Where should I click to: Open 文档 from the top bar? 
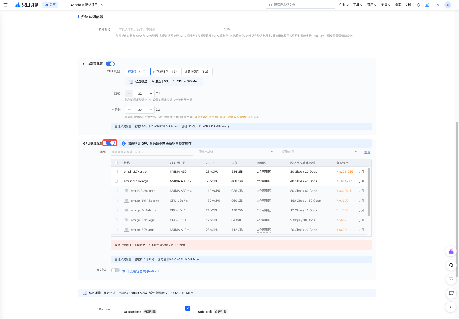408,5
